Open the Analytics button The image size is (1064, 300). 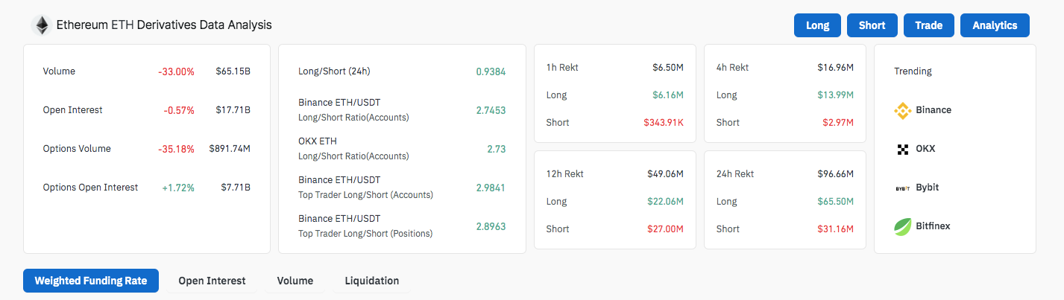click(995, 25)
